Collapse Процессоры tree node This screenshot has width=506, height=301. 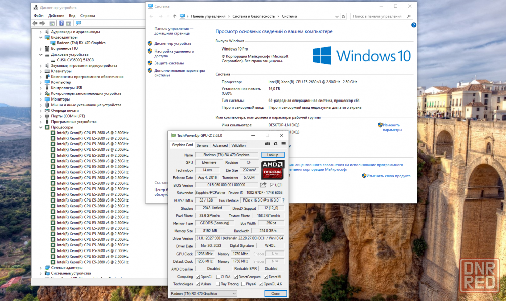click(x=40, y=127)
